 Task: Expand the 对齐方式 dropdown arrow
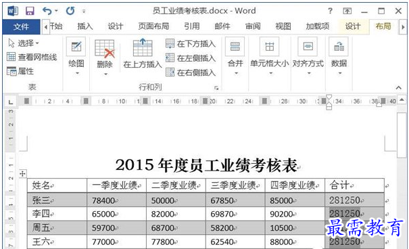pos(309,73)
